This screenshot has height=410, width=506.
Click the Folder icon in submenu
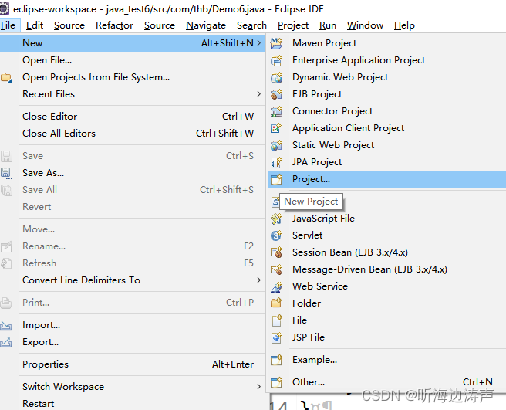tap(276, 303)
